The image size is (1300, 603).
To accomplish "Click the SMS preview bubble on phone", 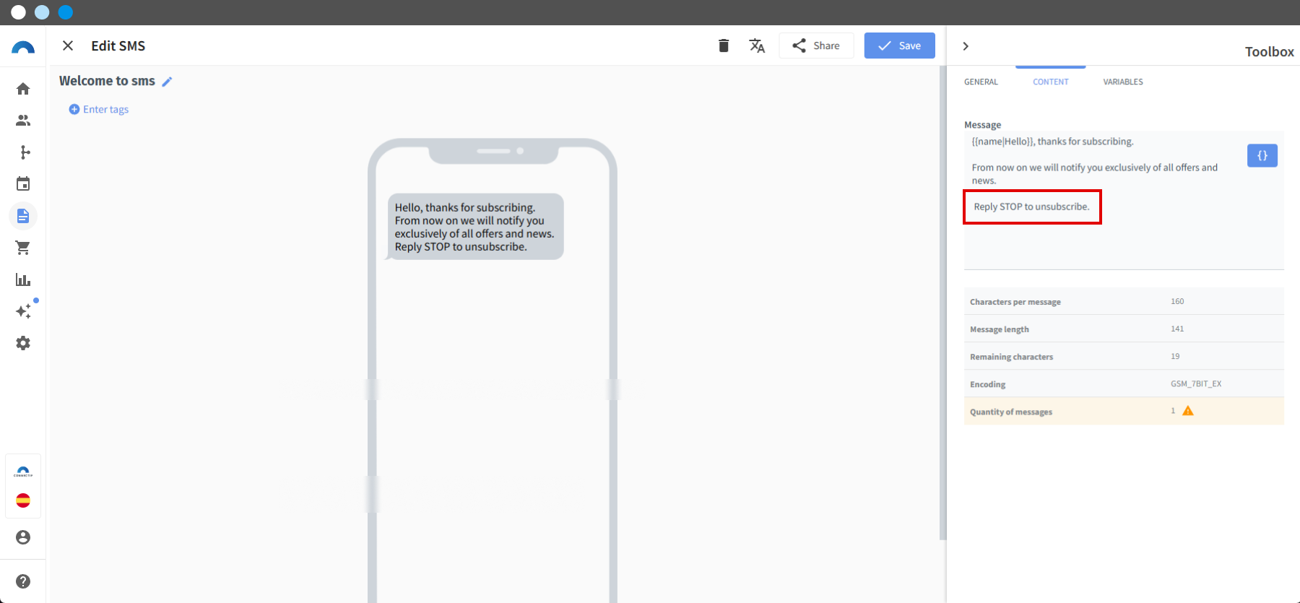I will pos(475,227).
